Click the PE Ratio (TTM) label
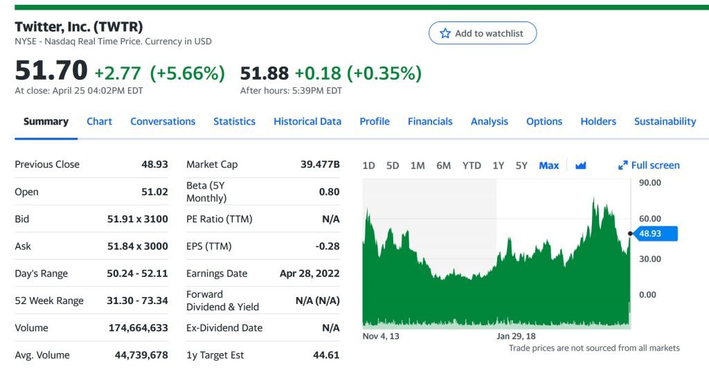The image size is (709, 392). pyautogui.click(x=219, y=220)
